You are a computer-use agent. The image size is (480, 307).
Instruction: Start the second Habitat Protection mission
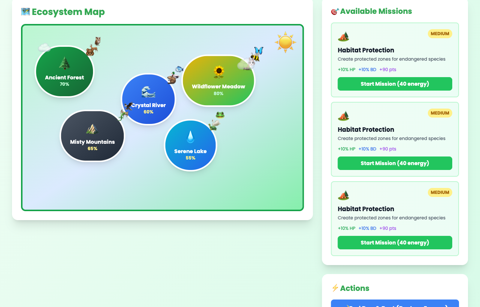(395, 163)
